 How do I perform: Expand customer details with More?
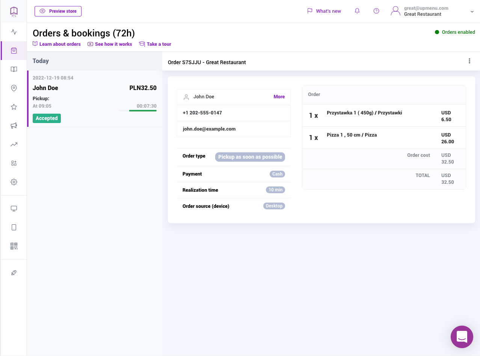pyautogui.click(x=279, y=97)
